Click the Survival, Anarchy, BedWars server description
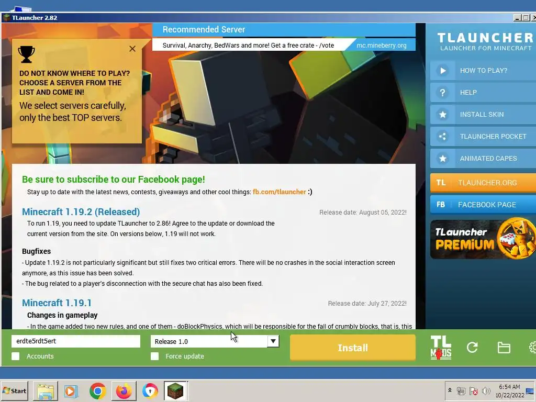 (248, 46)
